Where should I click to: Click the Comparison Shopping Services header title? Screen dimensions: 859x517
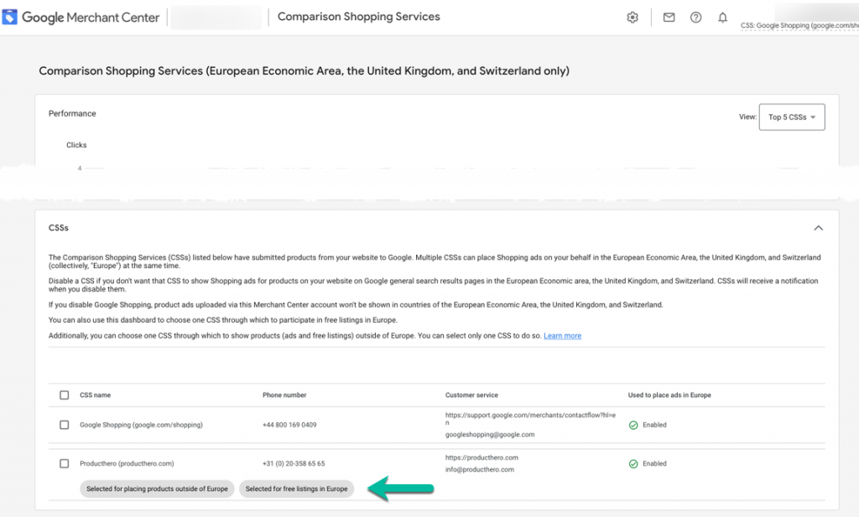point(359,17)
